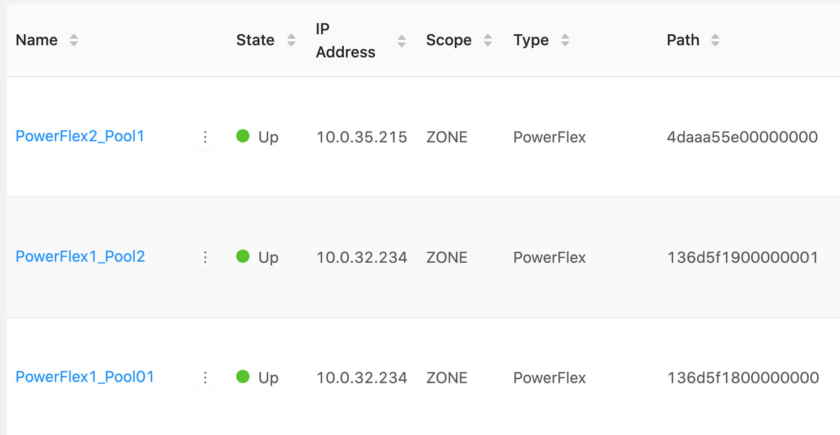
Task: Open the PowerFlex2_Pool1 storage pool link
Action: pos(80,136)
